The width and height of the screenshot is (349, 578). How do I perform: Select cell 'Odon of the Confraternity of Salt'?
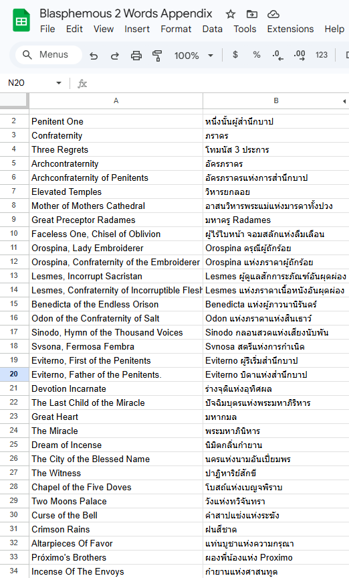point(116,318)
